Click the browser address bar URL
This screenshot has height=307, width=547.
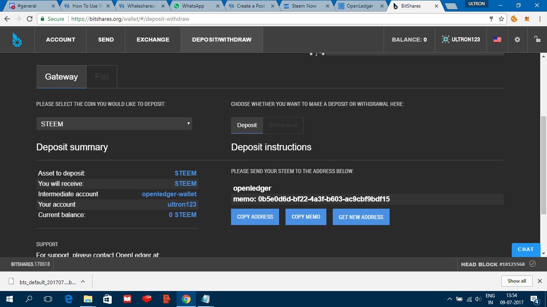130,19
